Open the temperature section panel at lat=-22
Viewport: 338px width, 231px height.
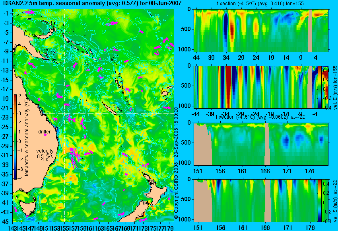[261, 144]
